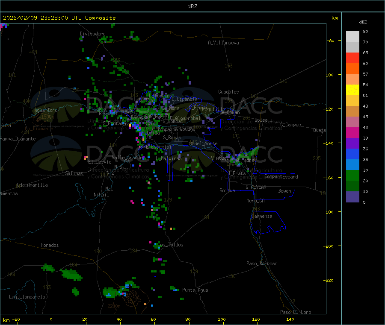Image resolution: width=385 pixels, height=325 pixels.
Task: Click the Los_Toldos label
Action: click(170, 245)
